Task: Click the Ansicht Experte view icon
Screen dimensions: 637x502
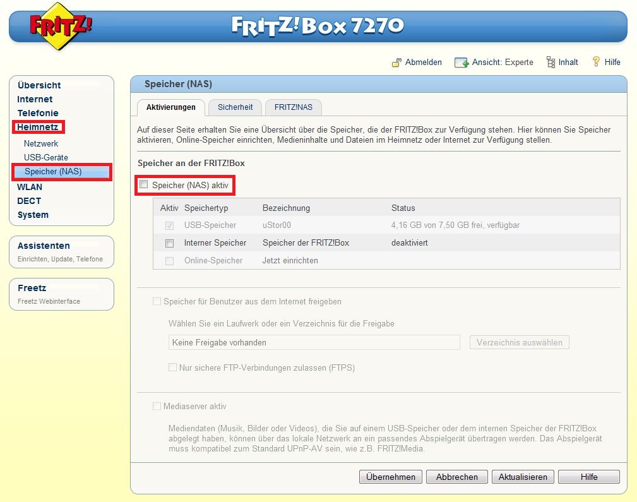Action: [461, 63]
